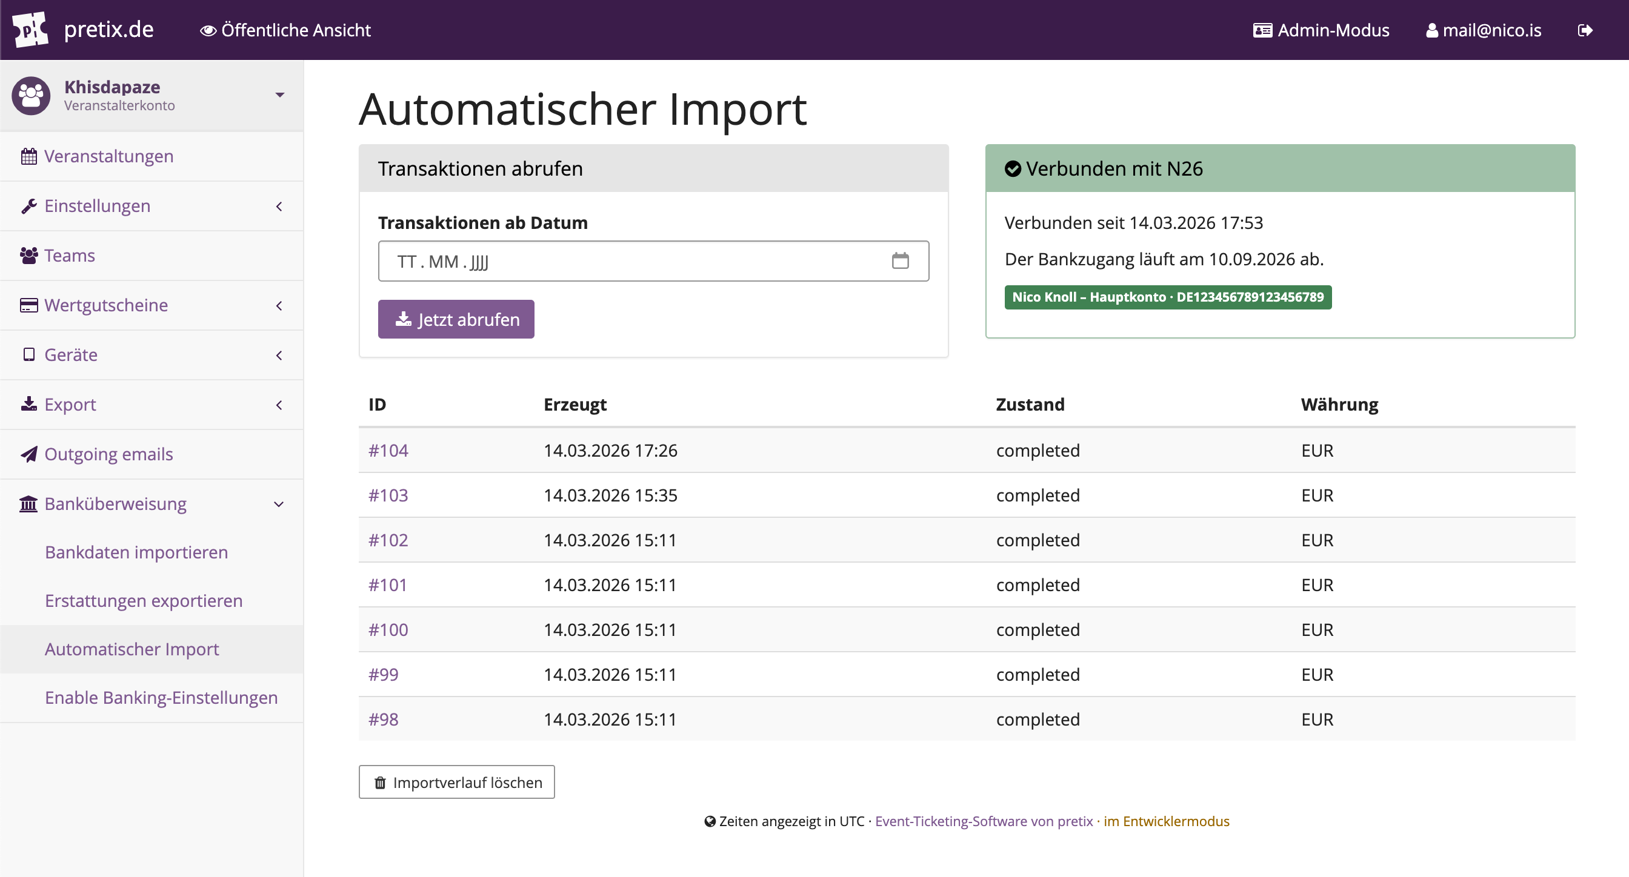This screenshot has height=877, width=1629.
Task: Click the logout icon in the header
Action: pyautogui.click(x=1585, y=30)
